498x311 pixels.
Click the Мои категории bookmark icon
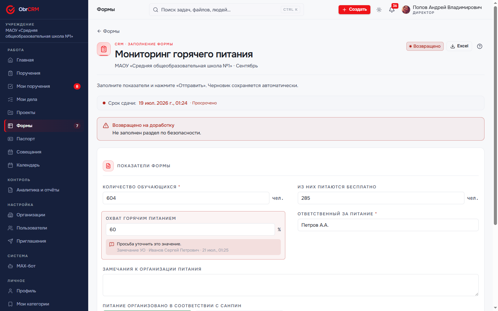pyautogui.click(x=10, y=304)
